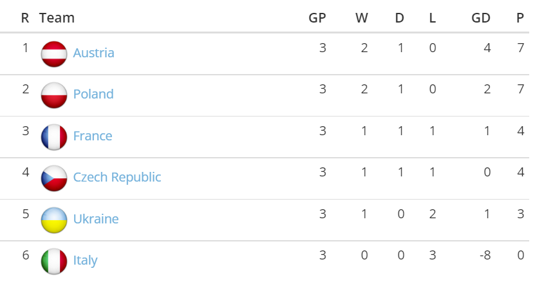Screen dimensions: 535x282
Task: Open the Ukraine team link
Action: 96,219
